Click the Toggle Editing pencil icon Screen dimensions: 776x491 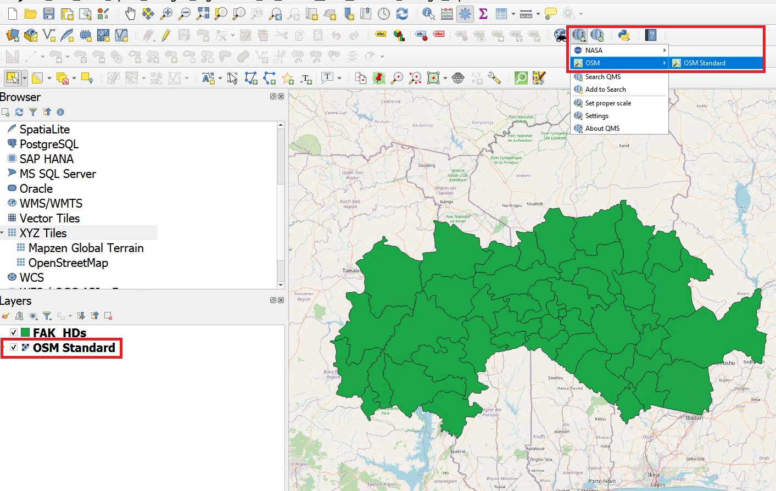pyautogui.click(x=166, y=35)
